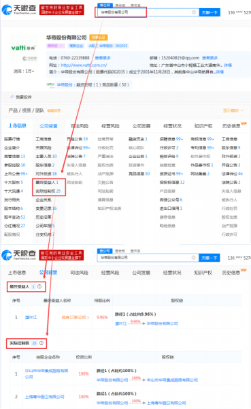Click the 对外投资 18 entry under 公司背景

(x=46, y=174)
